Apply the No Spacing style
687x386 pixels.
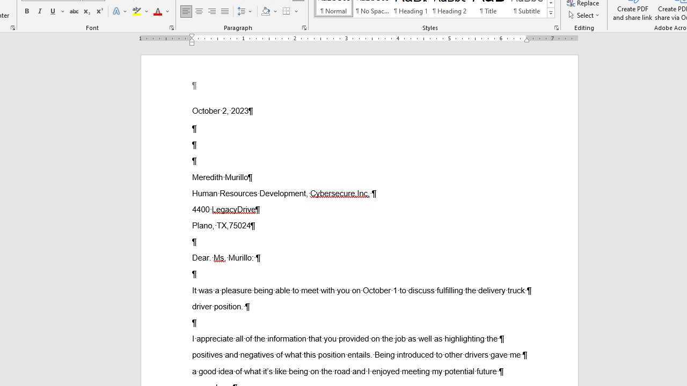[372, 11]
